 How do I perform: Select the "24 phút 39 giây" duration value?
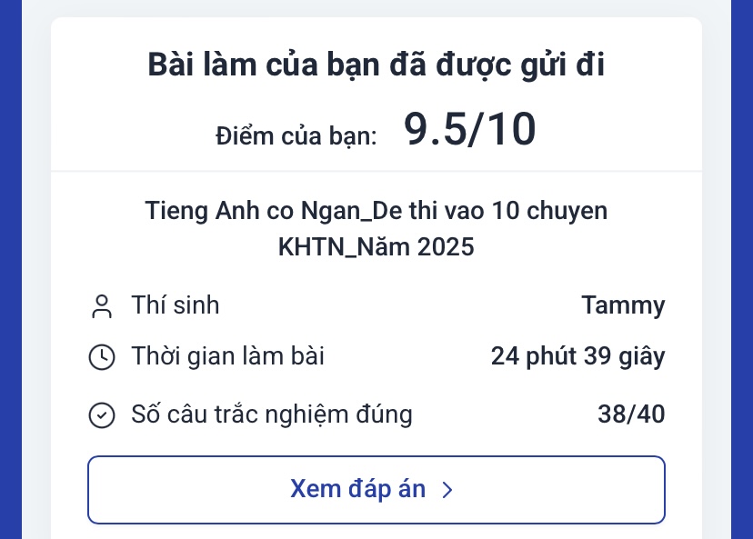click(x=577, y=356)
